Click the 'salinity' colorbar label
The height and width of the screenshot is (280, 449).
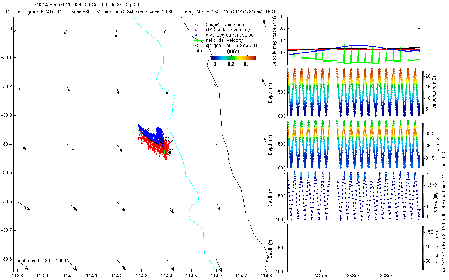click(438, 145)
